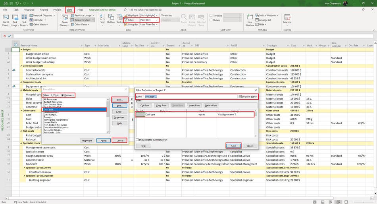
Task: Open the Highlight dropdown
Action: [x=157, y=15]
